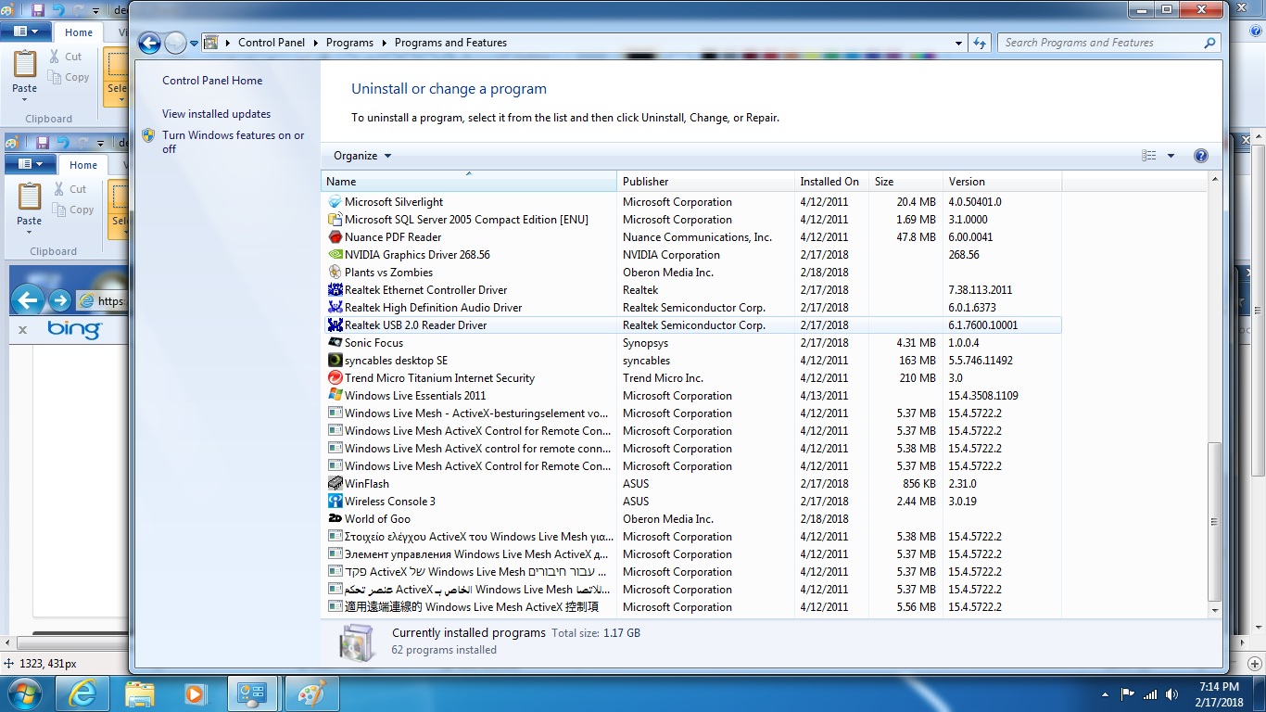Click the Nuance PDF Reader icon
1266x712 pixels.
[335, 237]
